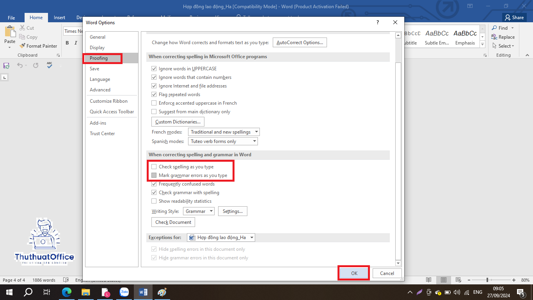The width and height of the screenshot is (533, 300).
Task: Open Windows search from taskbar
Action: [x=28, y=292]
